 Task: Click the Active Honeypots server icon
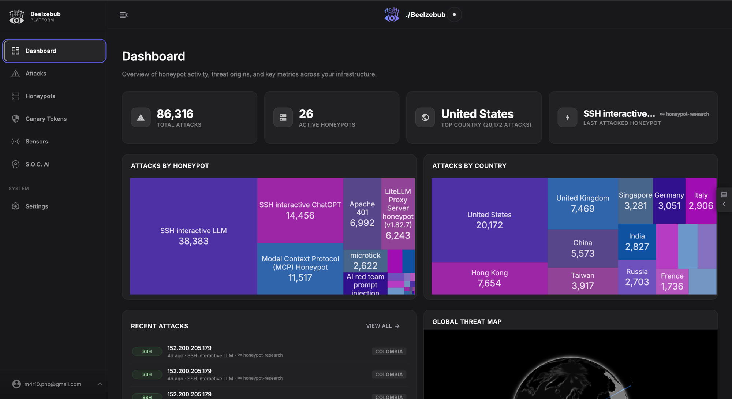[x=283, y=118]
